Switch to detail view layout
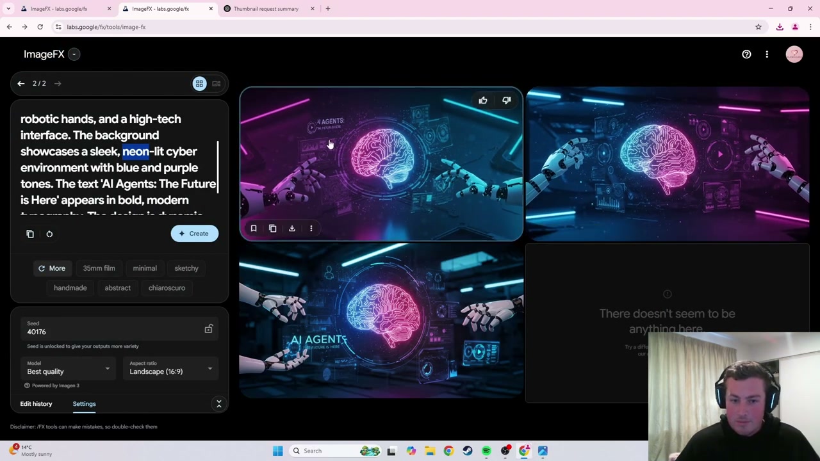Screen dimensions: 820x461 pyautogui.click(x=217, y=83)
